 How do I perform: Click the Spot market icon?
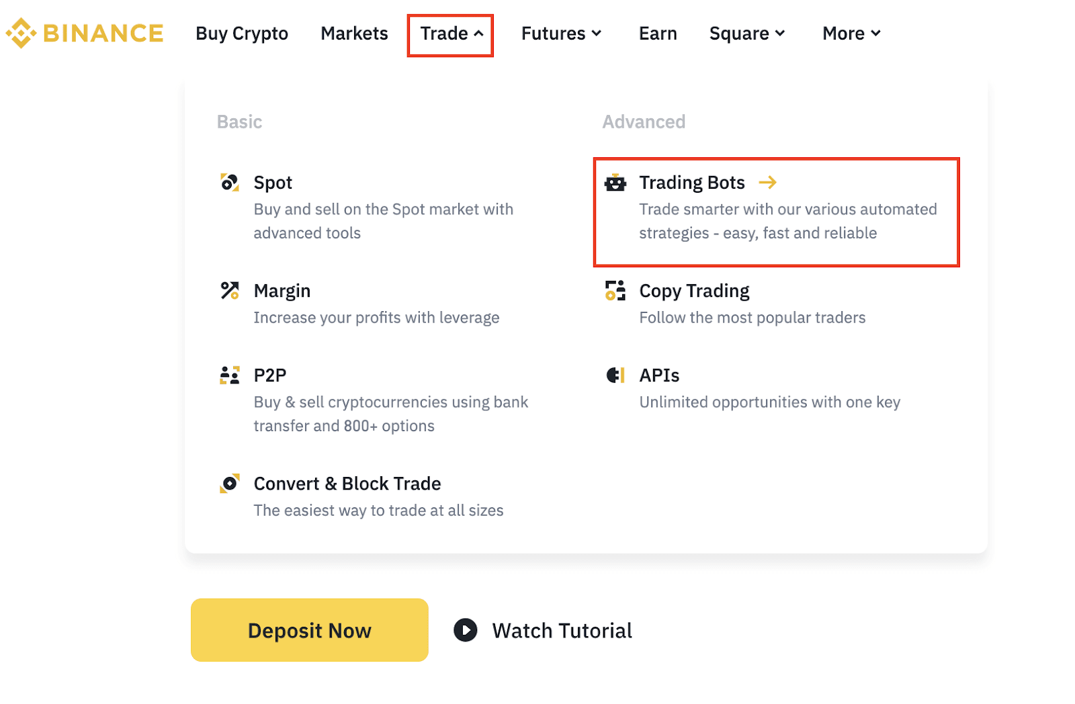[x=230, y=182]
